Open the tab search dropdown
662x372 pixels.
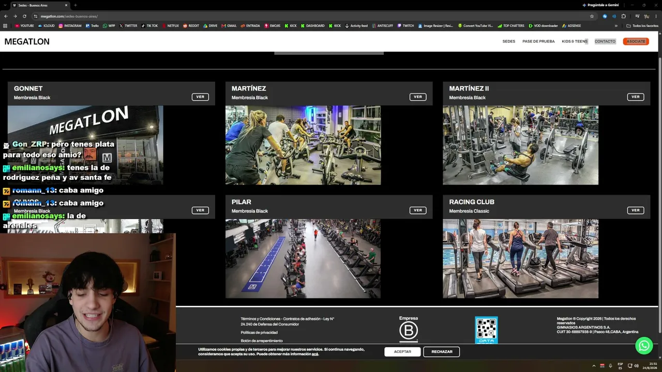click(5, 5)
